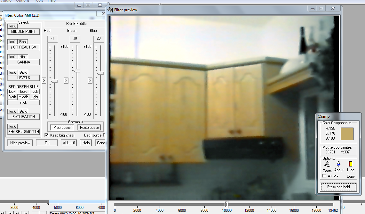Toggle the Bad source checkbox

[104, 135]
